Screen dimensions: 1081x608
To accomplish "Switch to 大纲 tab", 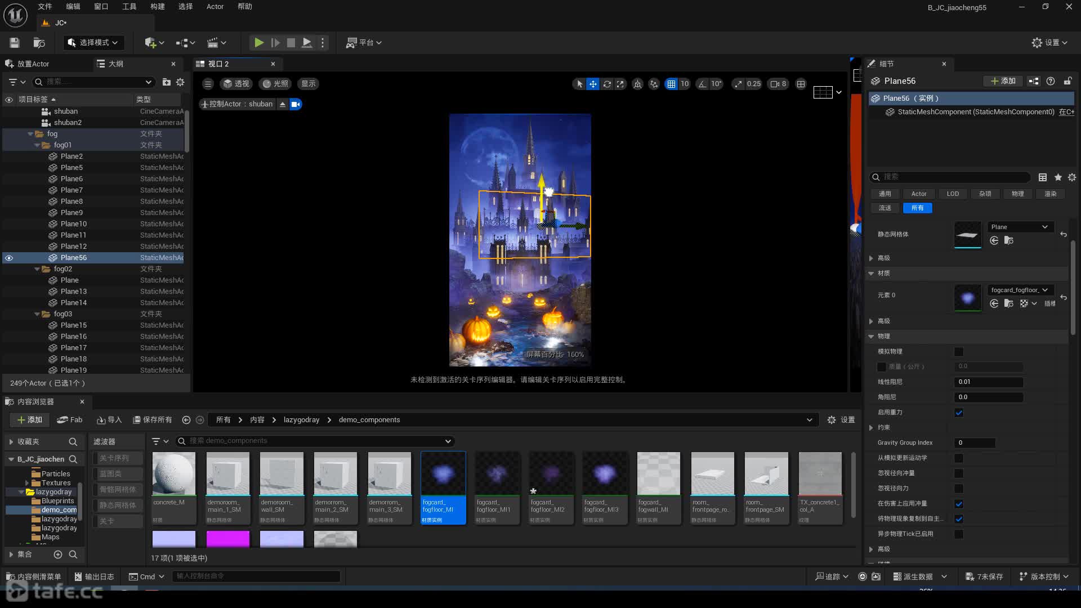I will click(x=116, y=64).
